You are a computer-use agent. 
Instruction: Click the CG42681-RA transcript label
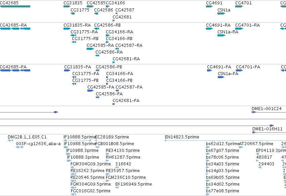(126, 59)
